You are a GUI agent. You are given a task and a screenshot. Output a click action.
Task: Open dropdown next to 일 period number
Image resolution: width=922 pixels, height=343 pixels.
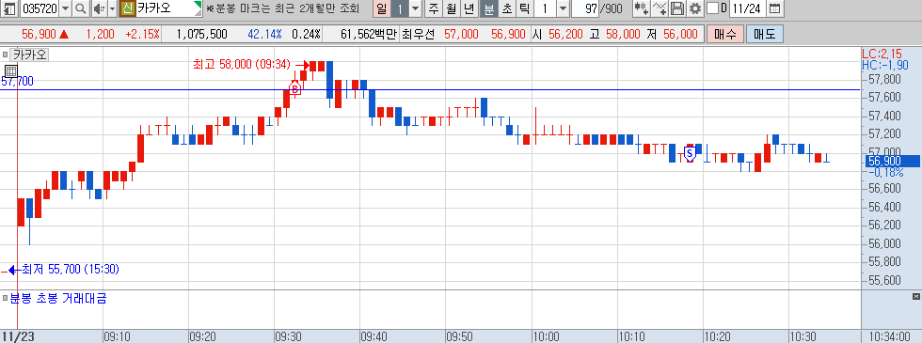click(416, 8)
